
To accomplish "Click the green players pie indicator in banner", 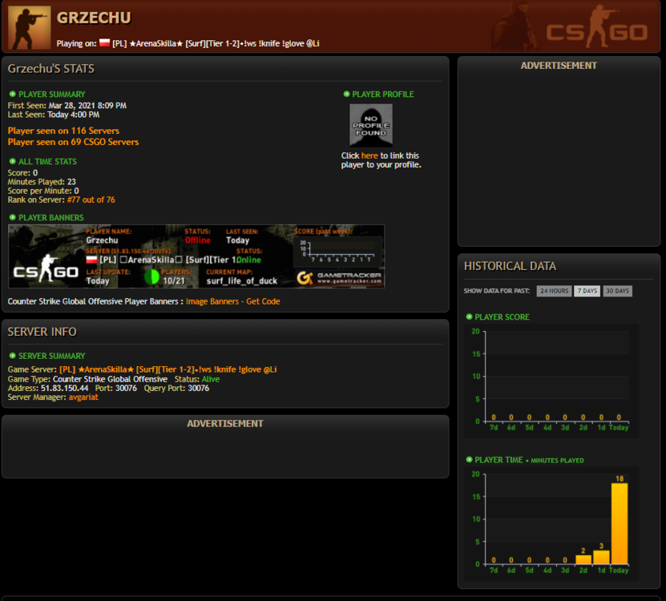I will pos(151,276).
